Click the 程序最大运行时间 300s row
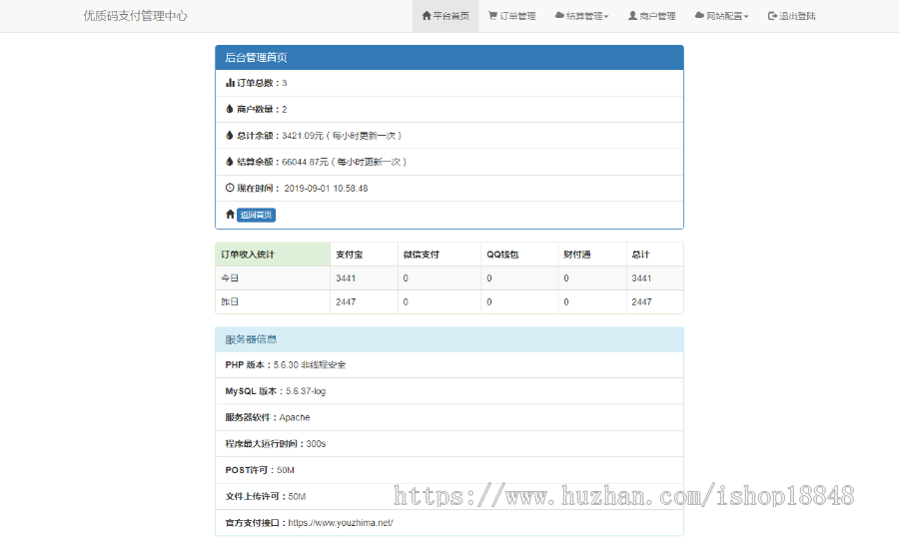This screenshot has height=549, width=899. 449,443
